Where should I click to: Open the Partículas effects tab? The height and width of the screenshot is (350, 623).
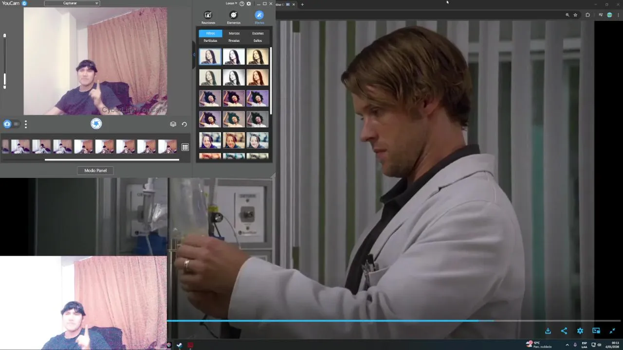(210, 41)
